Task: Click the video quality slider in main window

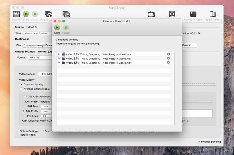Action: point(199,84)
